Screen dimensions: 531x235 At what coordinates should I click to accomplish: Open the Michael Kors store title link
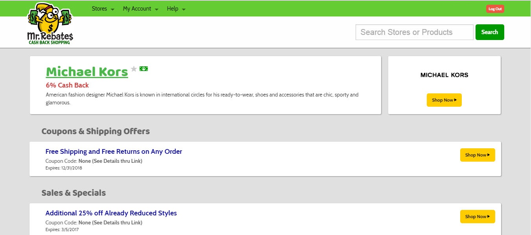87,72
